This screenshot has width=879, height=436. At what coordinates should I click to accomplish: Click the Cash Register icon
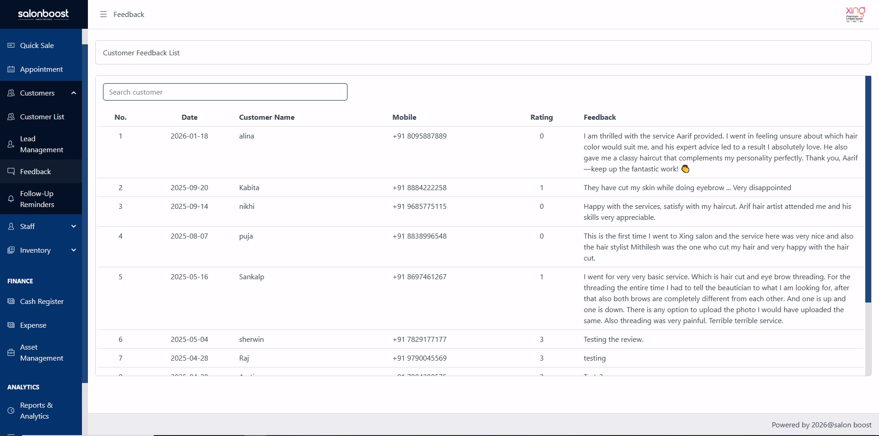tap(11, 301)
